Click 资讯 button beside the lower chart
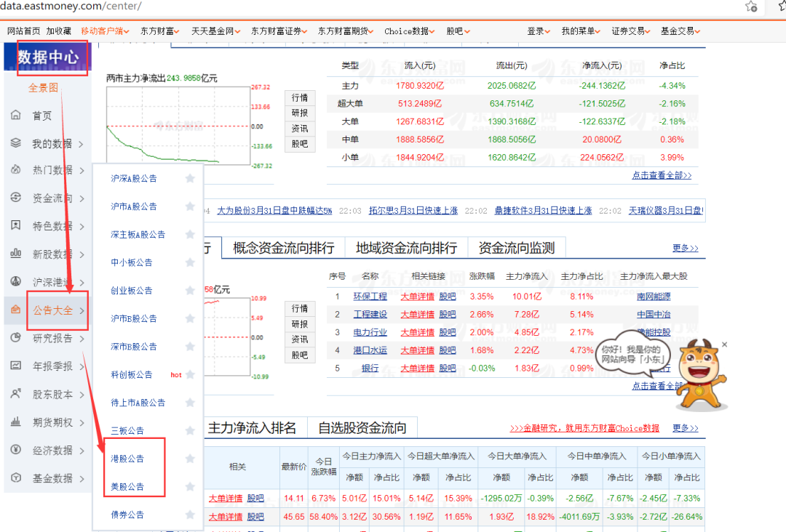This screenshot has width=786, height=532. 300,339
